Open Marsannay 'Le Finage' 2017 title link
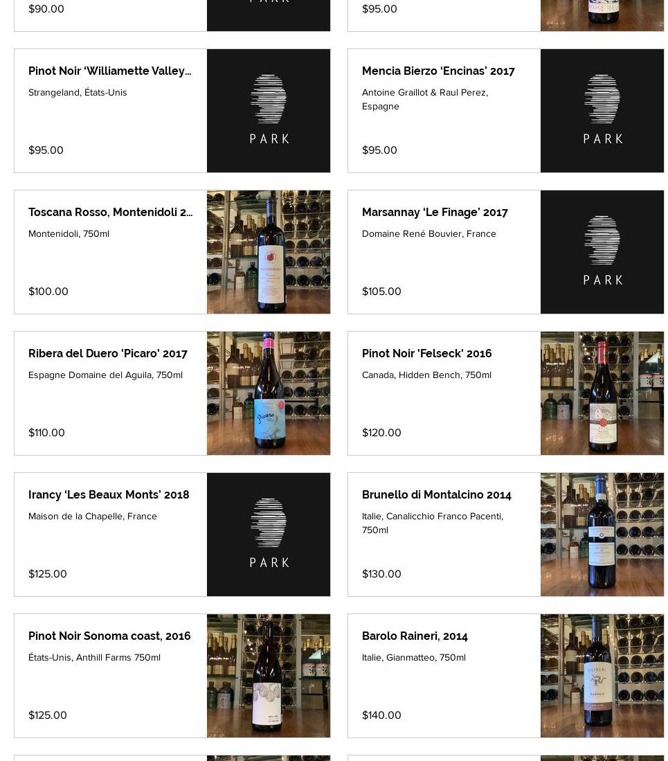This screenshot has width=668, height=761. point(435,212)
